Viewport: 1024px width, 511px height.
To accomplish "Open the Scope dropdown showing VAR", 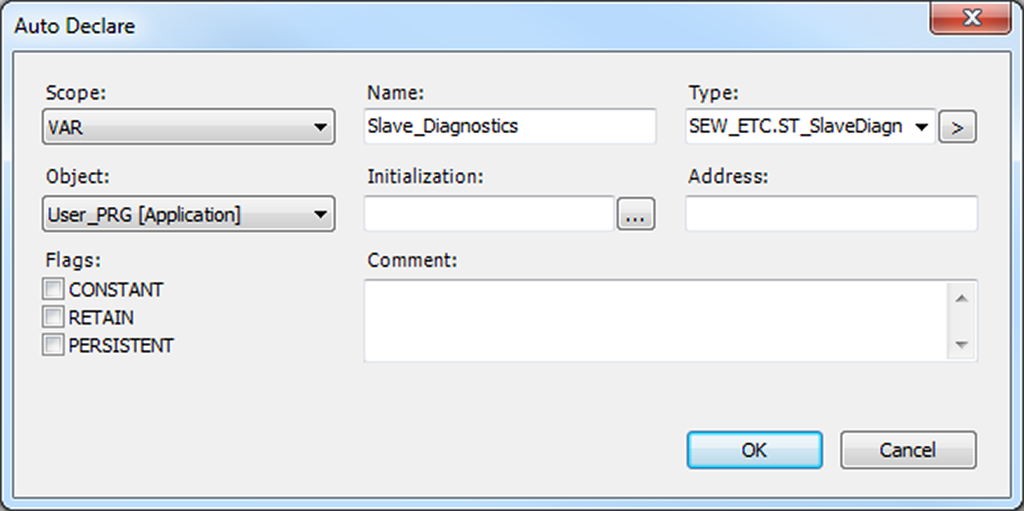I will click(188, 127).
